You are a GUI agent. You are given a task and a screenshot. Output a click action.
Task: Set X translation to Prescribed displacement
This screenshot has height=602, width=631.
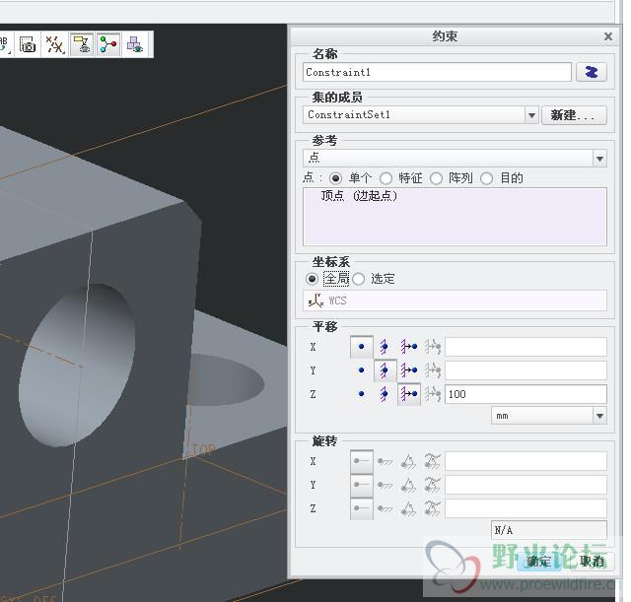click(409, 346)
